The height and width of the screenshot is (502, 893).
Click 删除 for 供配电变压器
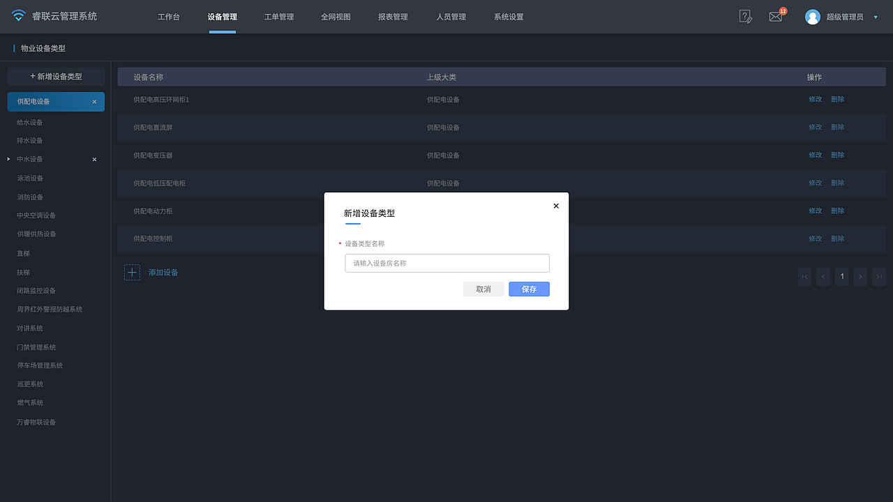[837, 155]
